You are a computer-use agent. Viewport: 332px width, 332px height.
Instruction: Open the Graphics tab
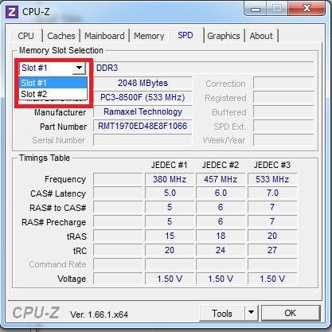(224, 36)
